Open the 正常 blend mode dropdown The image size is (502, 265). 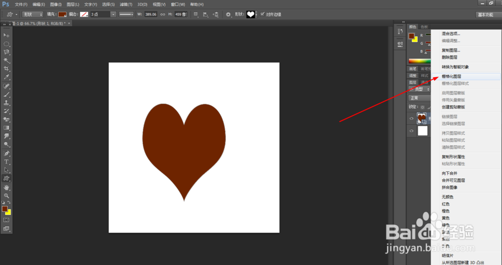[419, 98]
